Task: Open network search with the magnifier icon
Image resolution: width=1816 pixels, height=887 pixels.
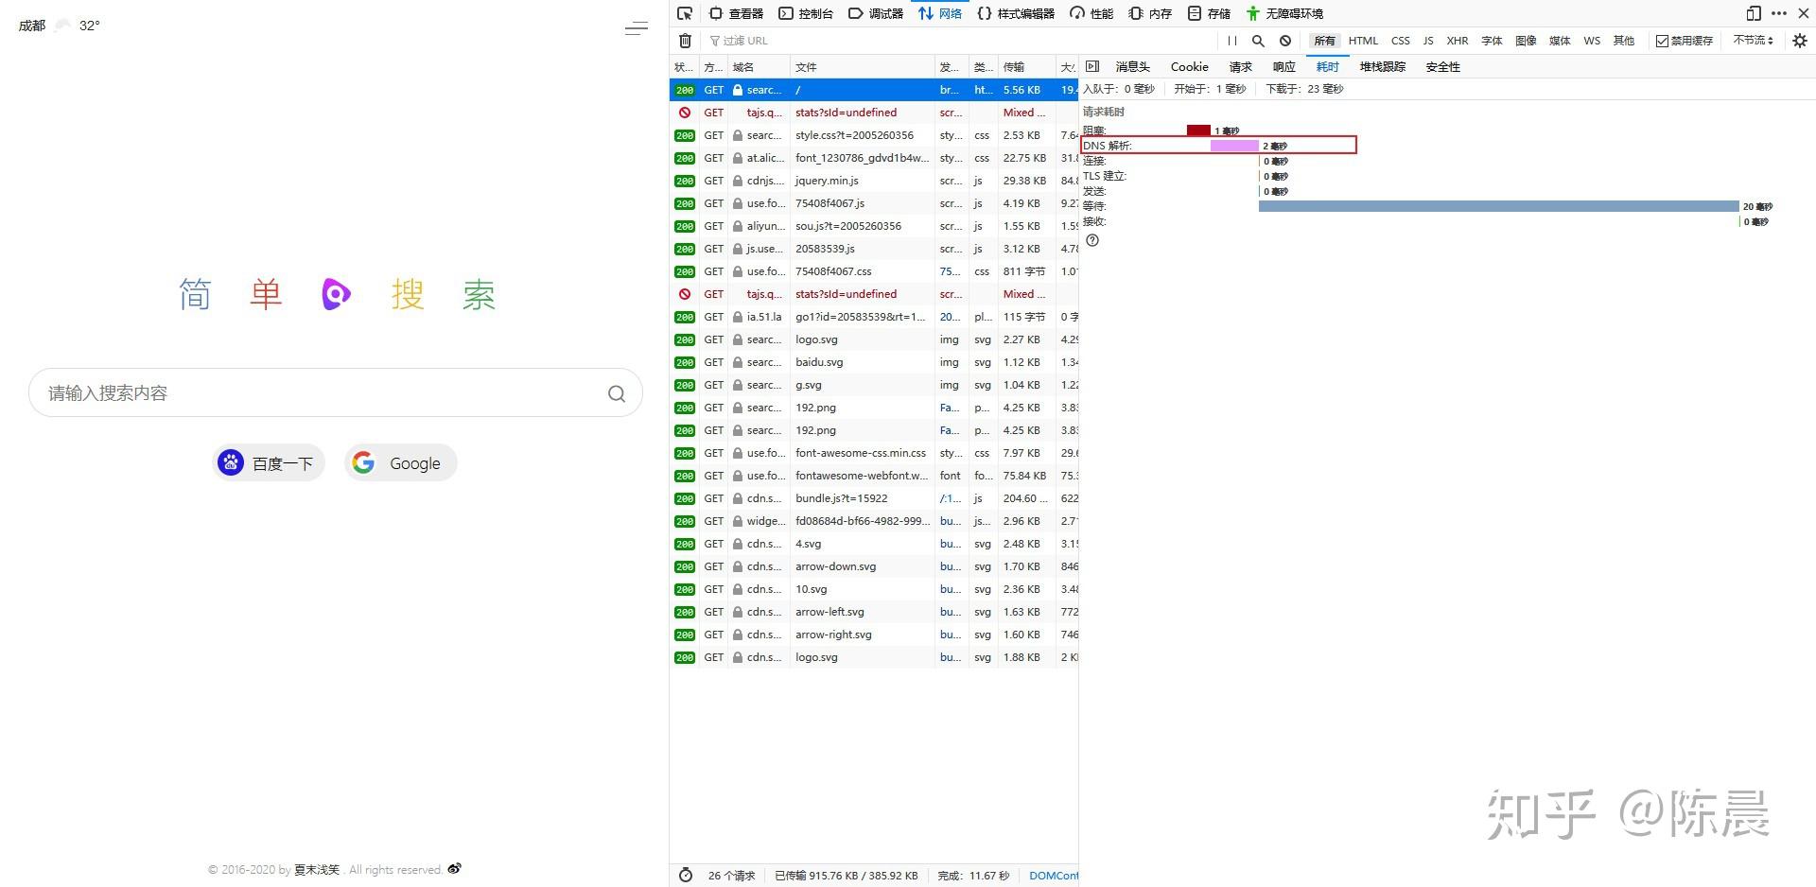Action: (x=1258, y=41)
